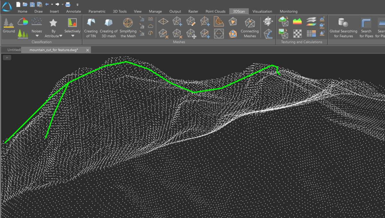The width and height of the screenshot is (385, 218).
Task: Switch to the Untitled document tab
Action: pos(13,50)
